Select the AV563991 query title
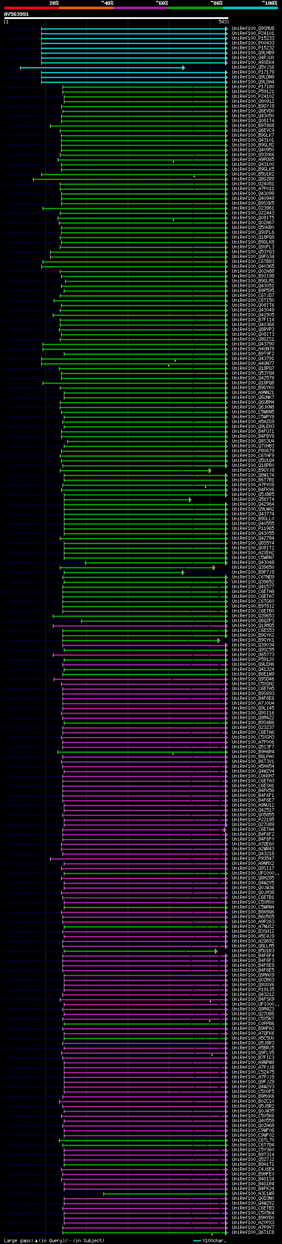Viewport: 282px width, 1244px height. click(16, 15)
